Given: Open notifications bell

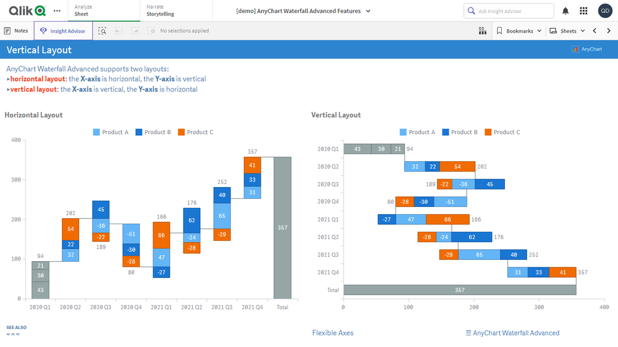Looking at the screenshot, I should coord(565,11).
